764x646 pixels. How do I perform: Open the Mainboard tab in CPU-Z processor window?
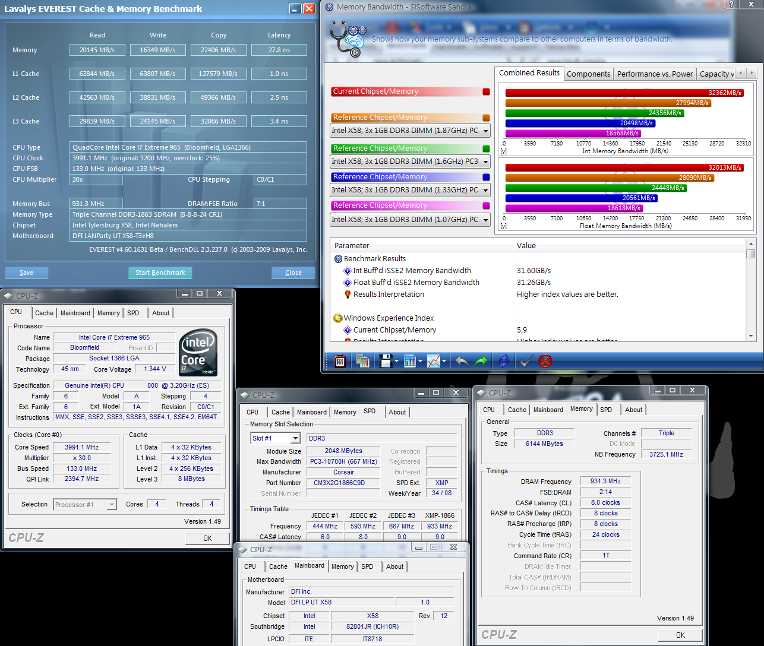(75, 313)
